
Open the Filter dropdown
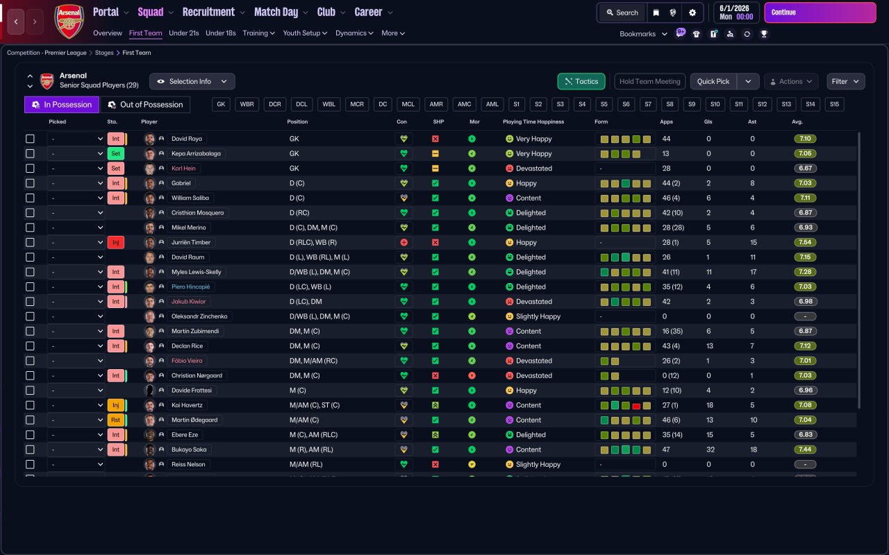(845, 81)
